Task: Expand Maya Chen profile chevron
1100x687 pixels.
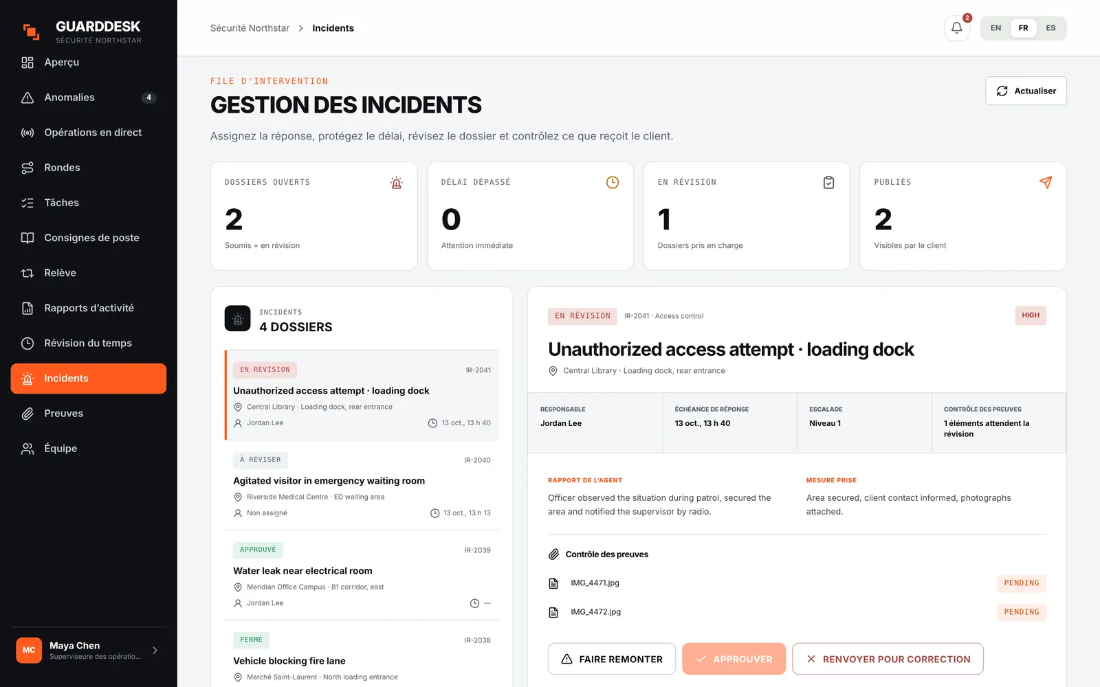Action: pos(155,650)
